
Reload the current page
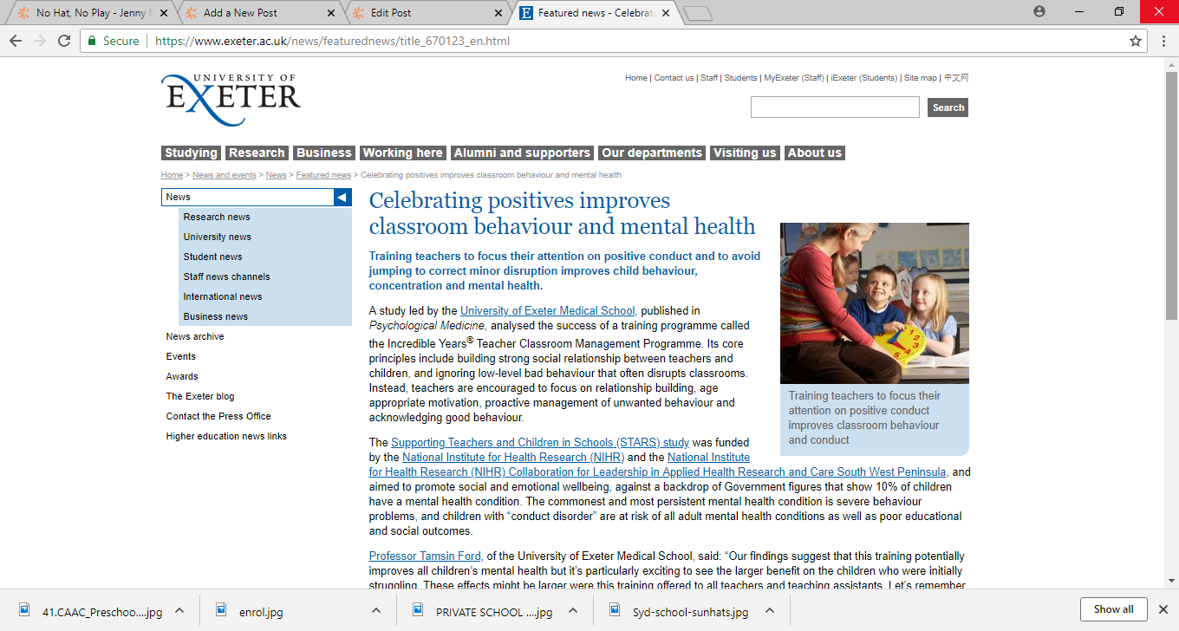pos(64,41)
